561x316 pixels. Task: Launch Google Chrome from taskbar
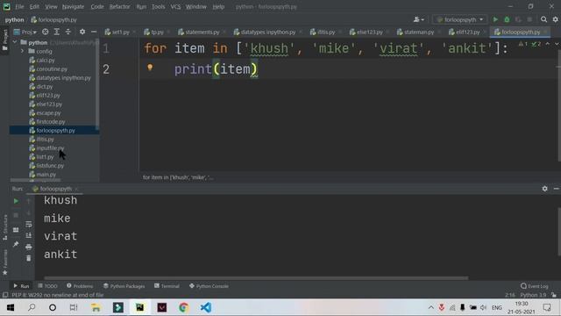183,307
